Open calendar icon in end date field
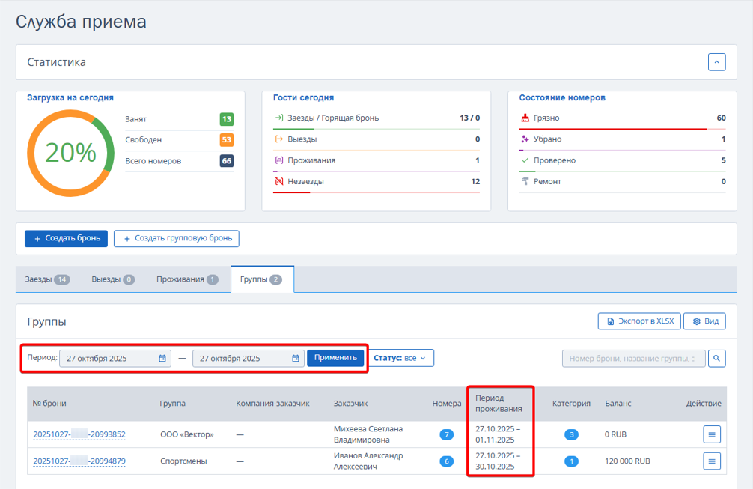This screenshot has width=753, height=489. point(296,359)
